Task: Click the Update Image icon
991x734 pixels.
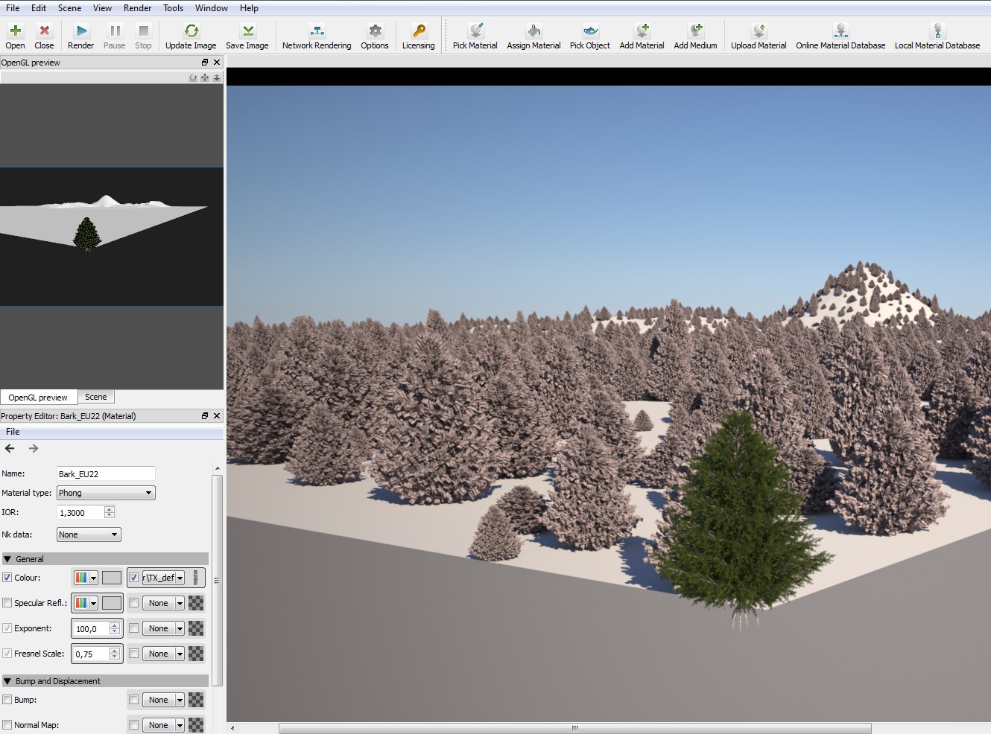Action: (x=191, y=31)
